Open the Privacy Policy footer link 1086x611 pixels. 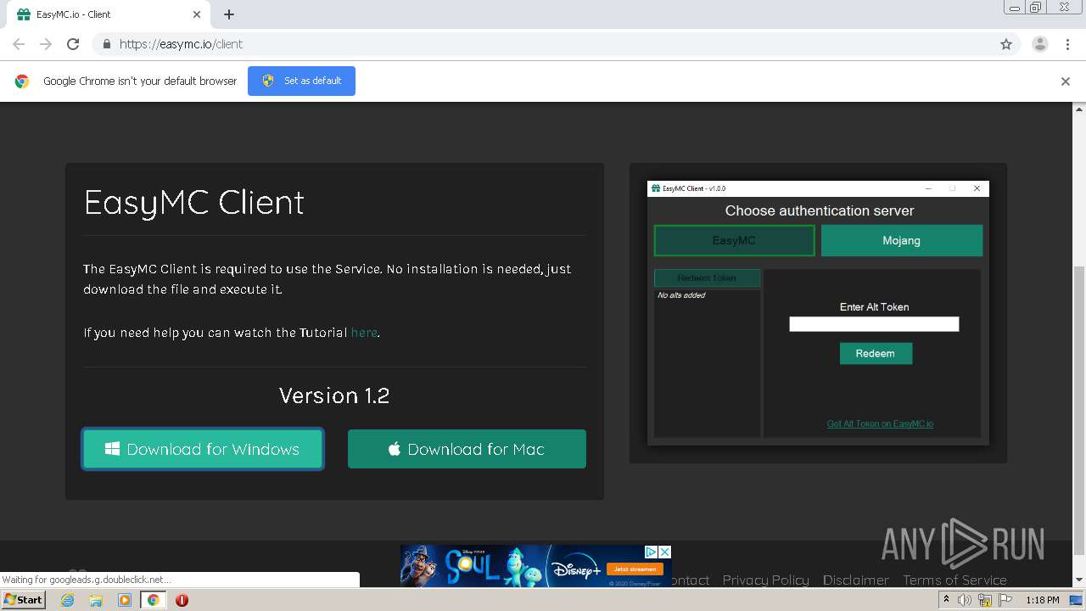tap(765, 580)
